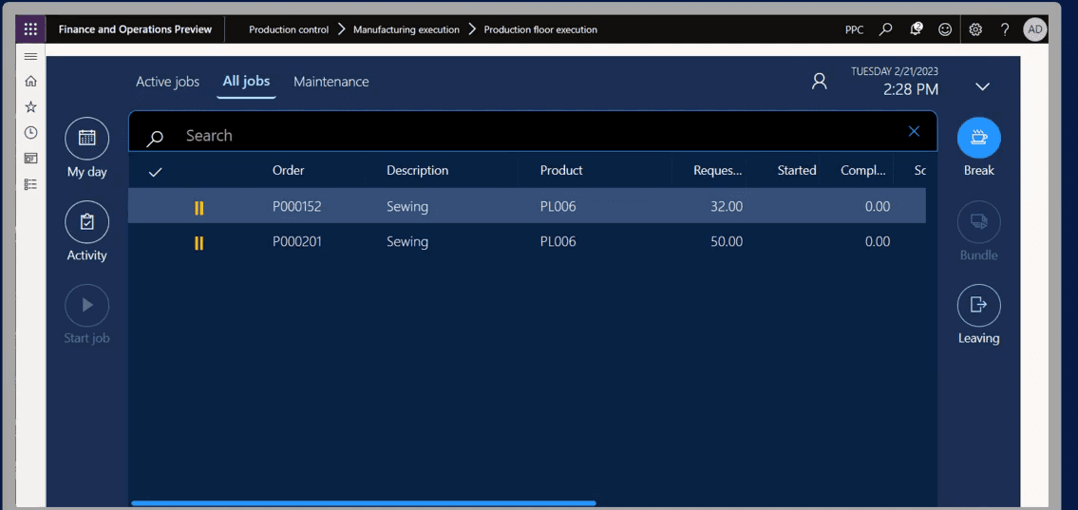Open Modules list icon in sidebar
Viewport: 1078px width, 510px height.
30,184
